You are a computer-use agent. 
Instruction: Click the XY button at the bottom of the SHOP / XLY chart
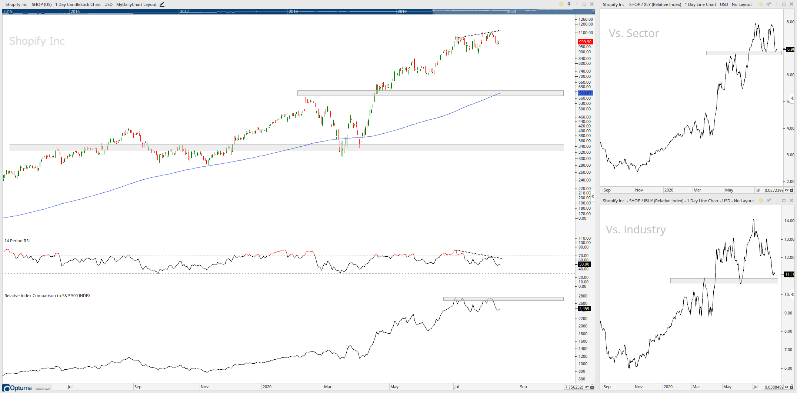click(x=787, y=190)
